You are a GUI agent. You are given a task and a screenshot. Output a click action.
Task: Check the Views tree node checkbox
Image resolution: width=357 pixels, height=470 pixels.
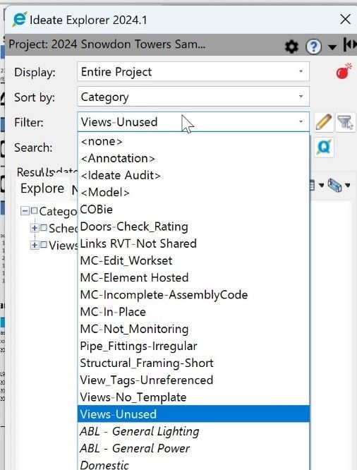(x=44, y=245)
